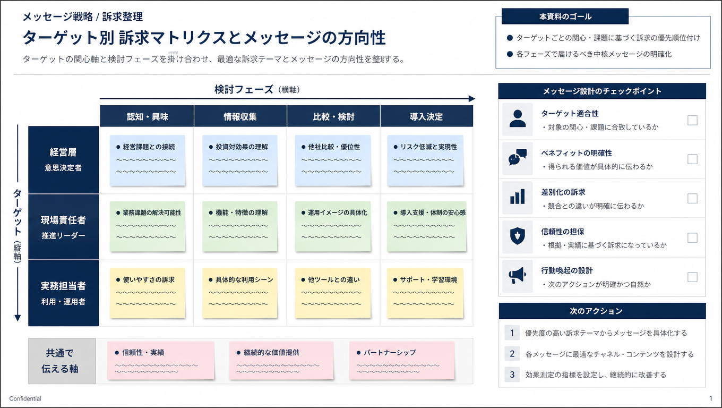Click the description line under the slide title

pos(214,59)
